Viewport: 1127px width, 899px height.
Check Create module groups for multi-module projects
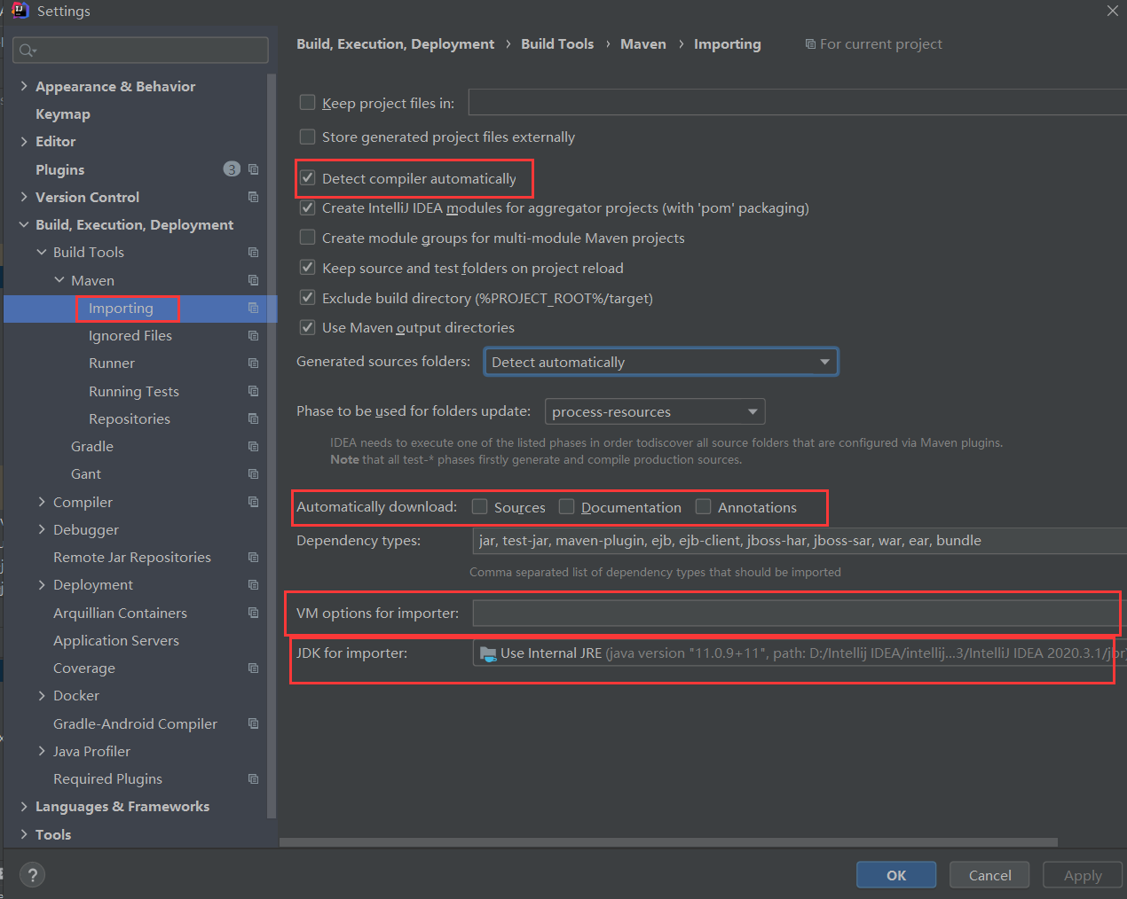pos(307,238)
